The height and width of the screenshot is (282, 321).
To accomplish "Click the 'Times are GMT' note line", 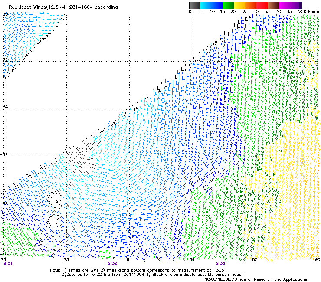I will (x=137, y=270).
